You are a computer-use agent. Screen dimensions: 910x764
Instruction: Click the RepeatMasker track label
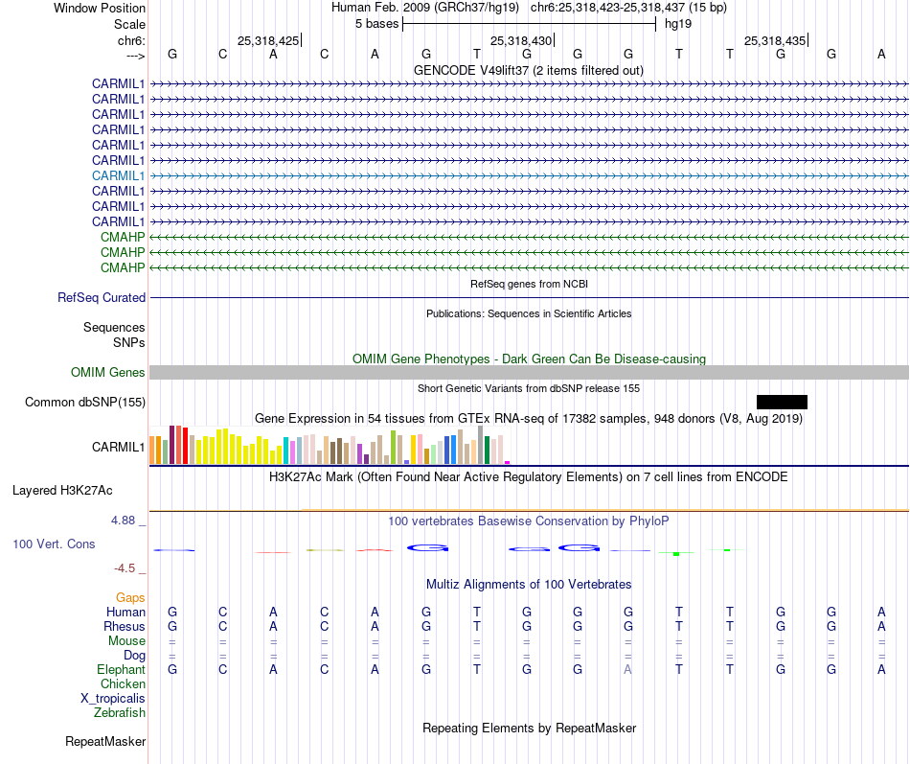[x=105, y=741]
